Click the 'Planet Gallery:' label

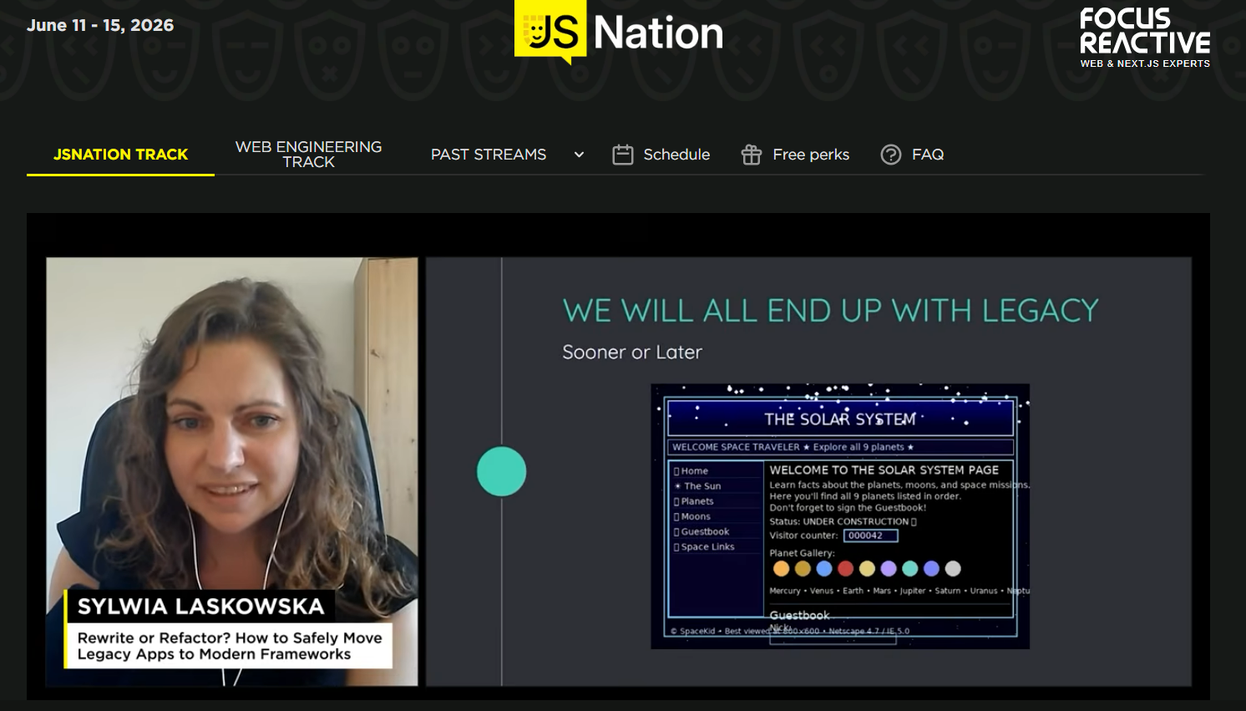coord(802,553)
